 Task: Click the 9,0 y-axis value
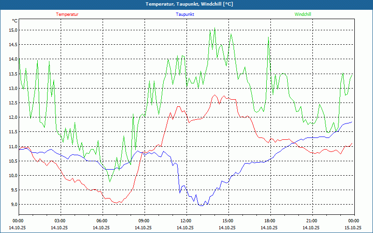(13, 205)
